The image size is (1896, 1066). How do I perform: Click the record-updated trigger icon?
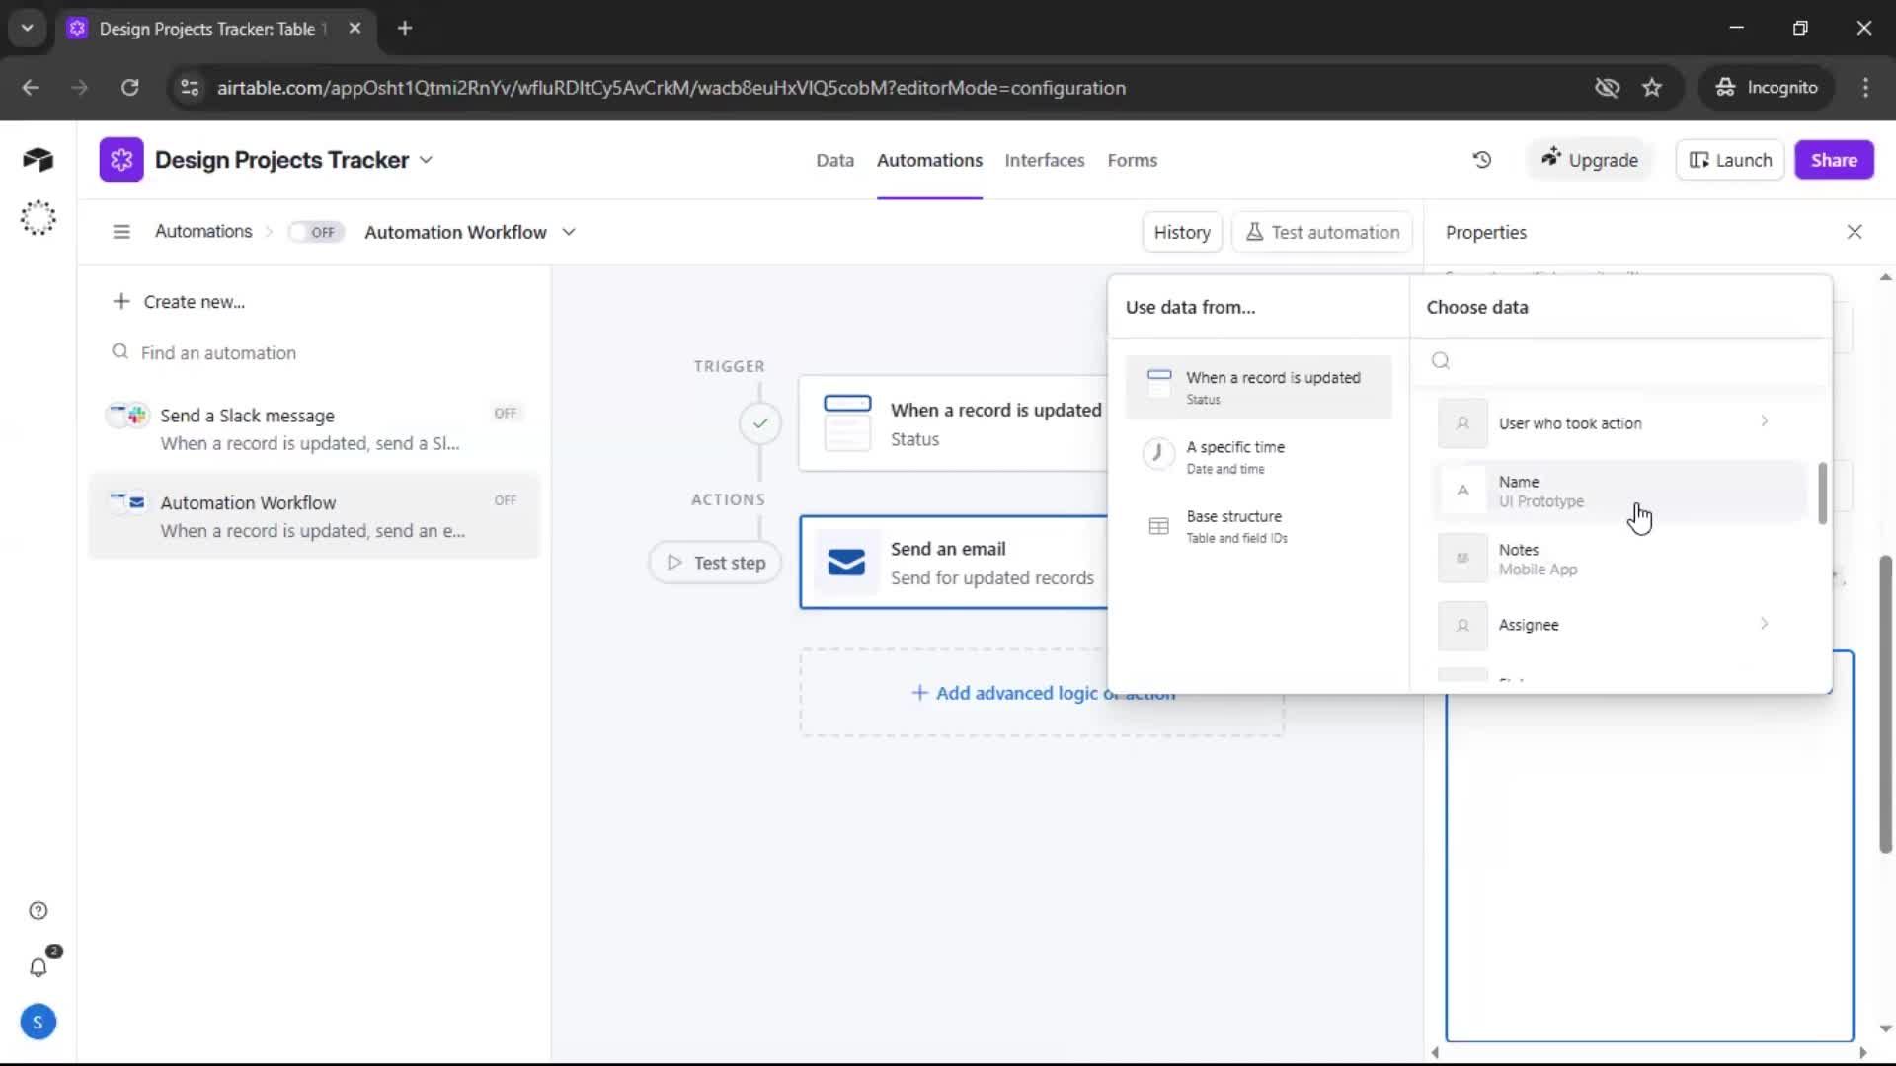pyautogui.click(x=847, y=422)
